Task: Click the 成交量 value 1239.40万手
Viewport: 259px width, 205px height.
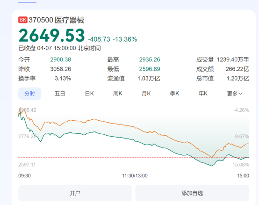Action: (233, 59)
